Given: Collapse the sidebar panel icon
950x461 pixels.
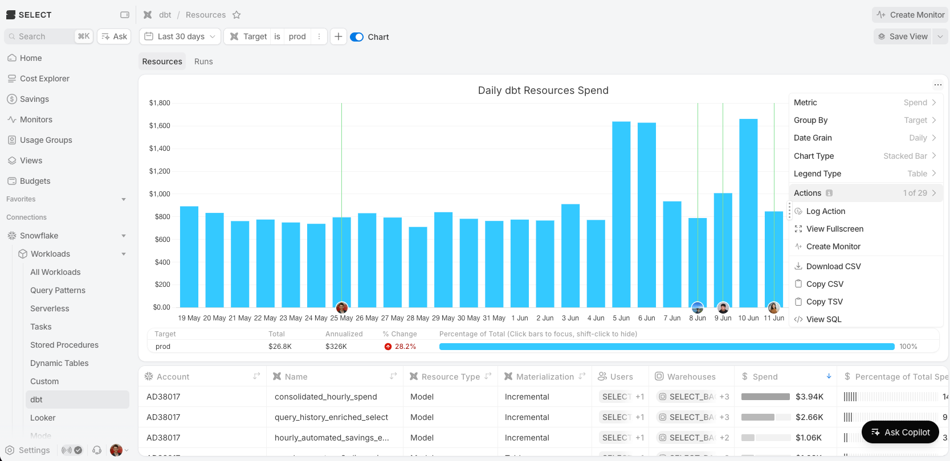Looking at the screenshot, I should 125,15.
